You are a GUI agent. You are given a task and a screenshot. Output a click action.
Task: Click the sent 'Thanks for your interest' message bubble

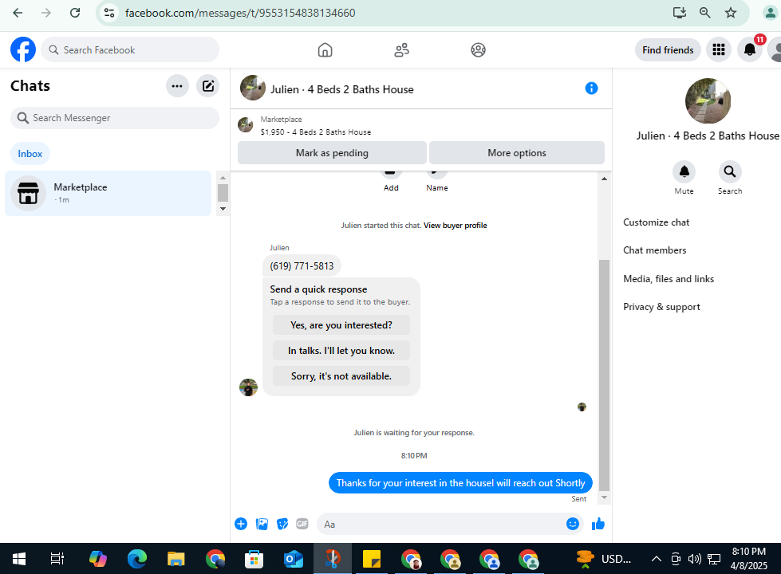(460, 483)
